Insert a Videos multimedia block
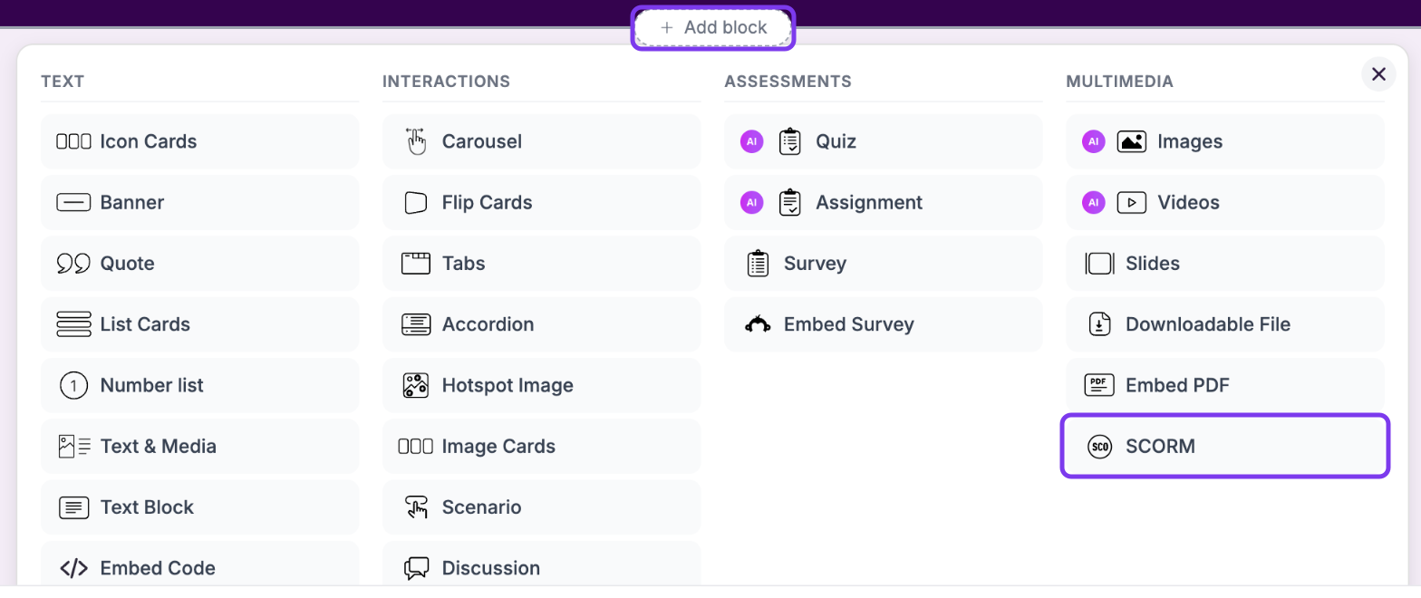The image size is (1421, 598). coord(1225,202)
